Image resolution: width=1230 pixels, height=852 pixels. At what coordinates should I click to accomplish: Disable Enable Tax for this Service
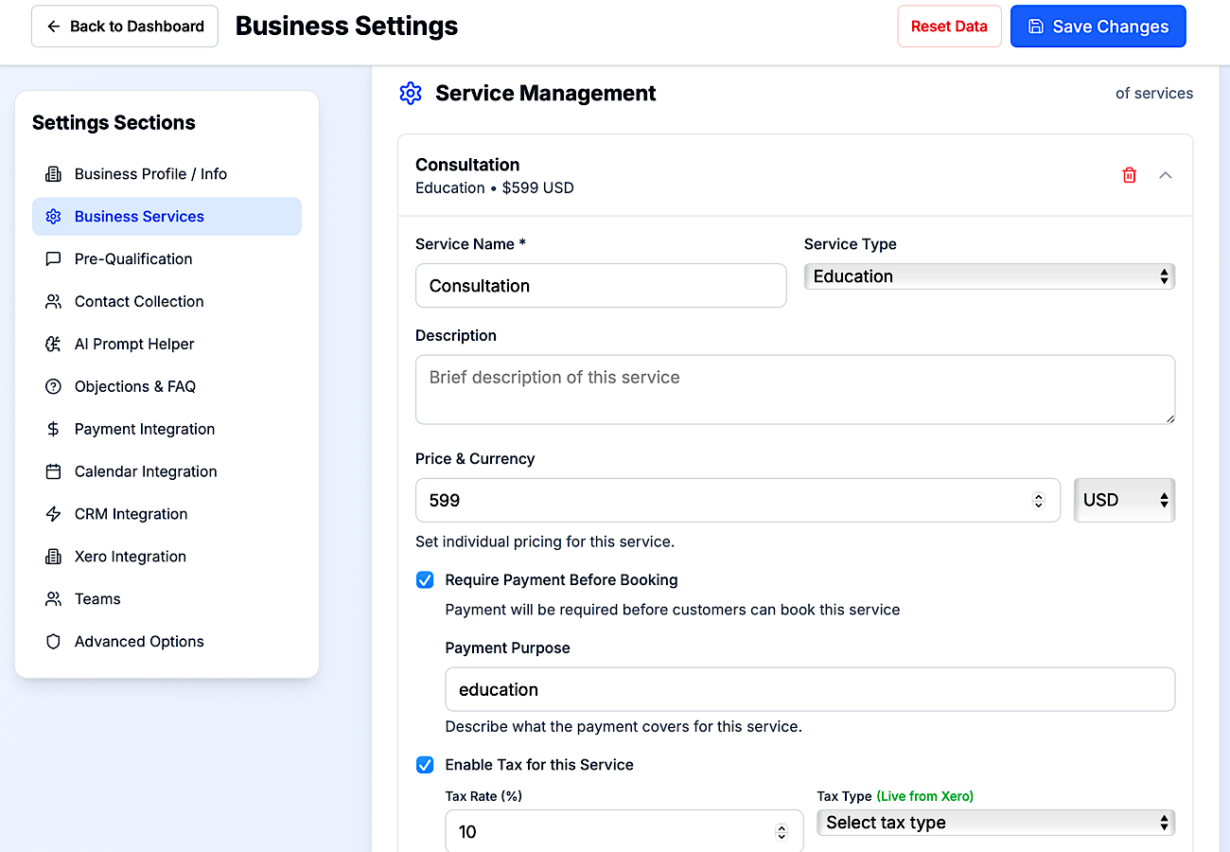pos(424,764)
